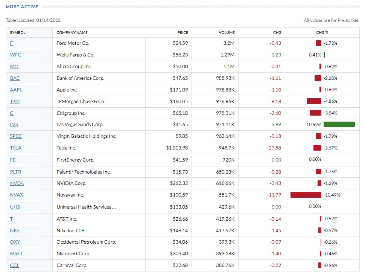Image resolution: width=365 pixels, height=276 pixels.
Task: Click the Universal Health Services company name
Action: pyautogui.click(x=86, y=207)
